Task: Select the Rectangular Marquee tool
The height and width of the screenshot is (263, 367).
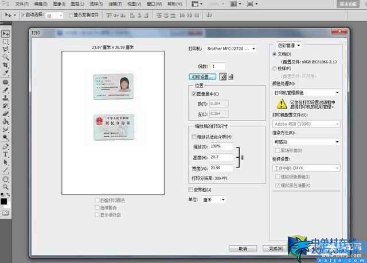Action: click(x=5, y=42)
